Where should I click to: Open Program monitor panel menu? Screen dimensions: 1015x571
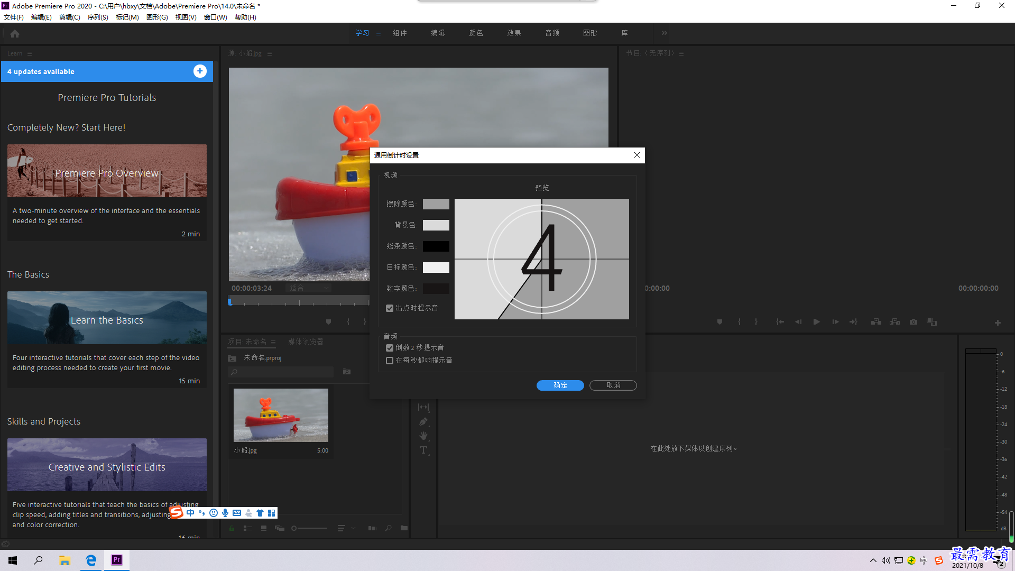(681, 53)
